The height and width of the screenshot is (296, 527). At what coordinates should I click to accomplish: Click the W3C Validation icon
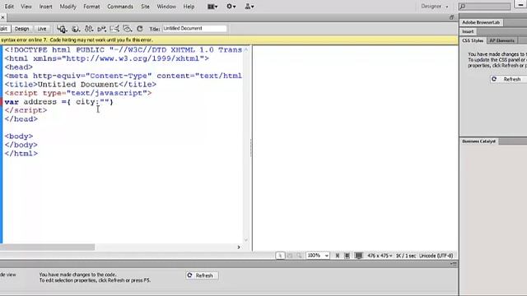point(101,29)
